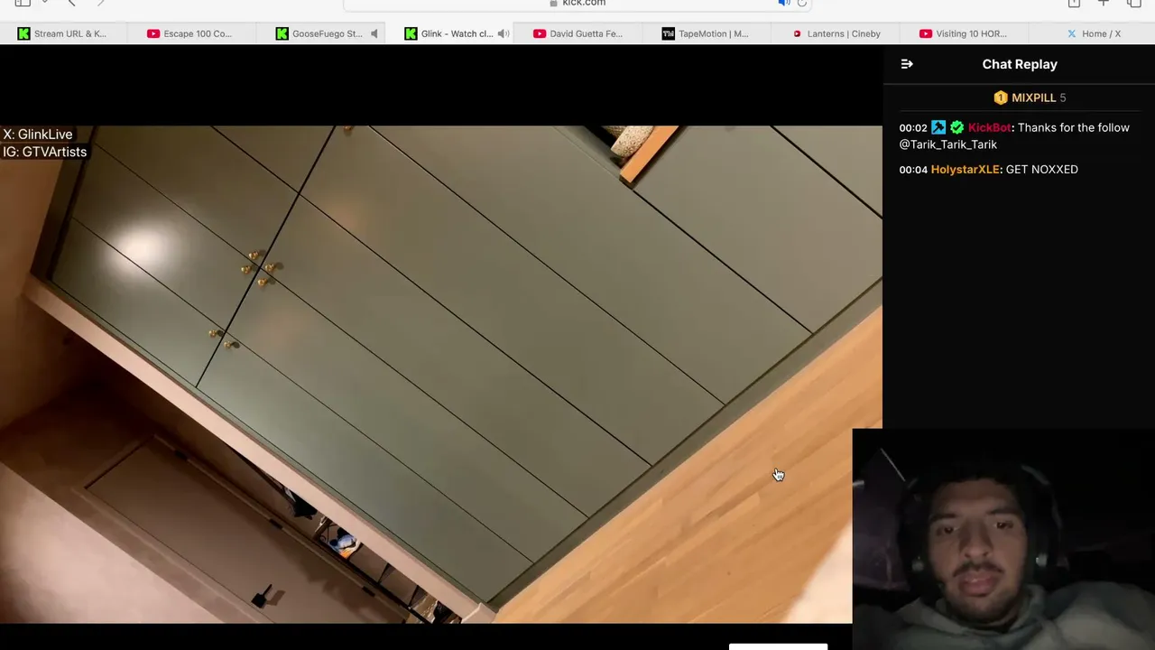Click the "IG: GTVArtists" overlay text

pos(45,152)
